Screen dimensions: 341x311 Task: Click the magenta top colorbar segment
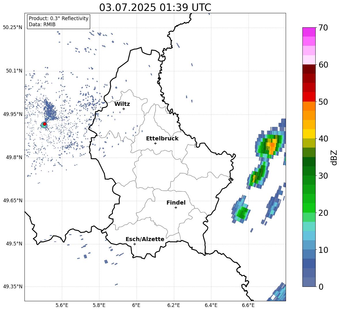click(x=309, y=32)
